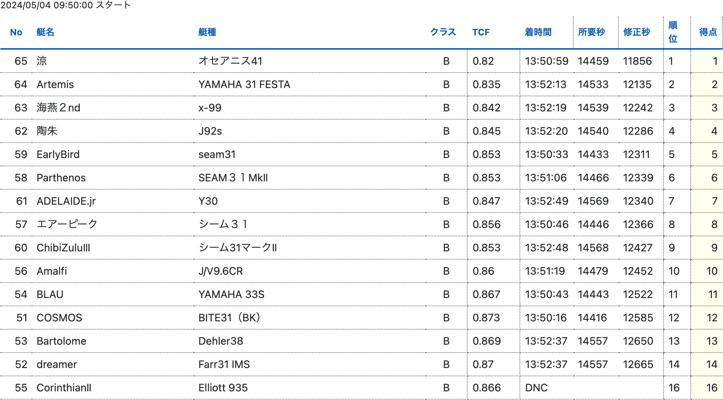Sort table by No column header
This screenshot has height=400, width=723.
[x=16, y=32]
